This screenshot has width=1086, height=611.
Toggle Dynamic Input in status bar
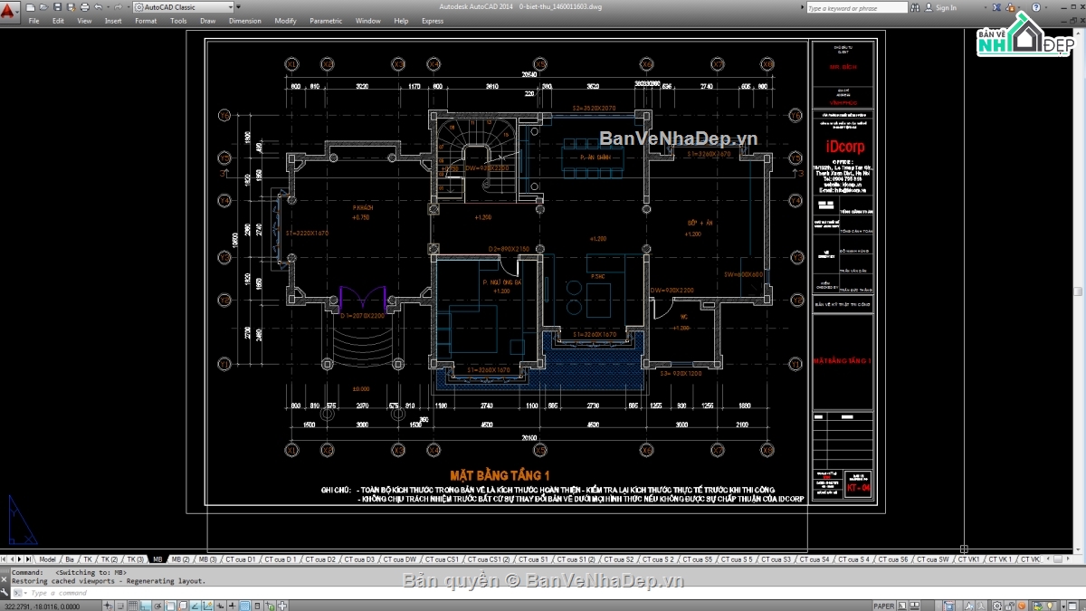[x=219, y=606]
